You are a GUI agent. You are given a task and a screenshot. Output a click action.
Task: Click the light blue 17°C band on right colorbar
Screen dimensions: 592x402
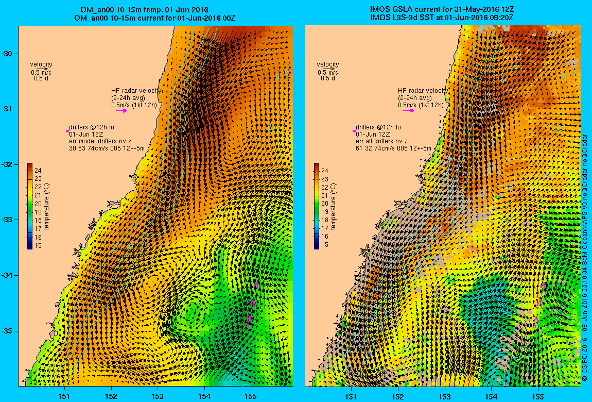pos(317,229)
